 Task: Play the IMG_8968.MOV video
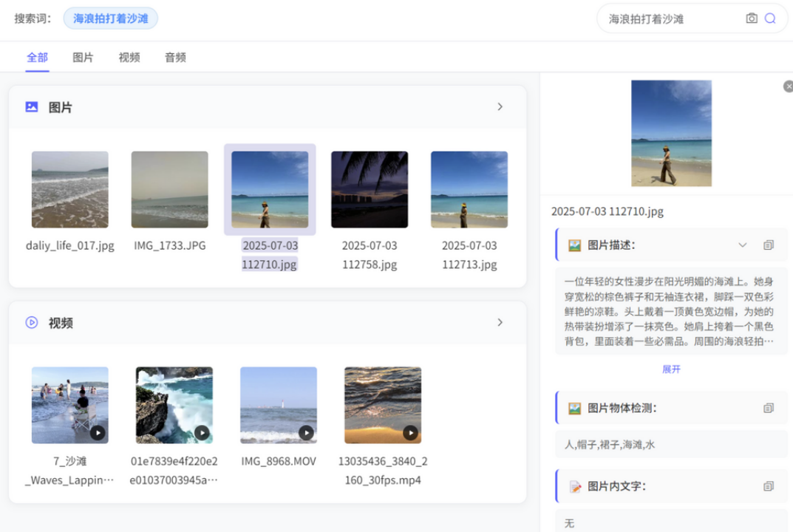[306, 433]
